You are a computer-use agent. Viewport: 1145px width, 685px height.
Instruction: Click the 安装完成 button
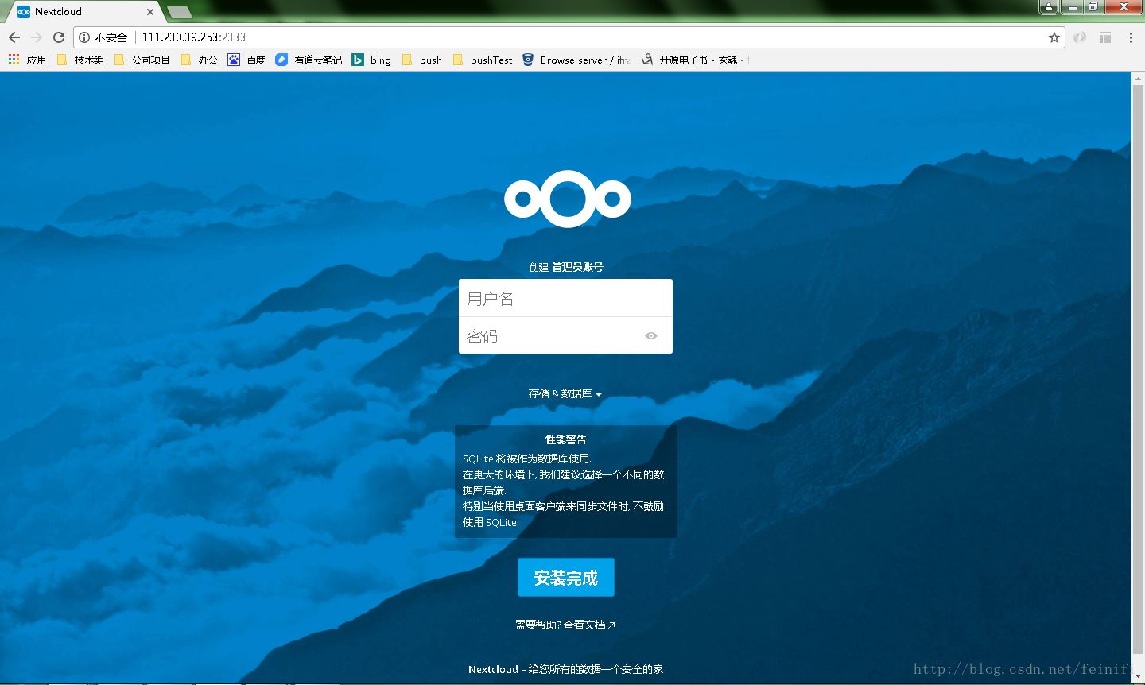click(565, 578)
